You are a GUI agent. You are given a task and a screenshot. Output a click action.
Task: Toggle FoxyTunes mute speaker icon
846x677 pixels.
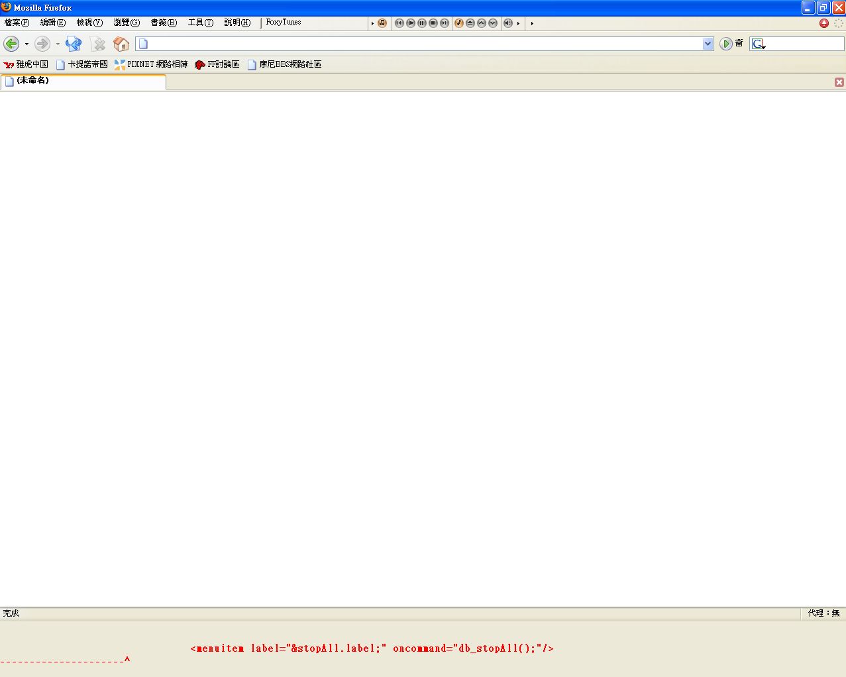pyautogui.click(x=508, y=23)
